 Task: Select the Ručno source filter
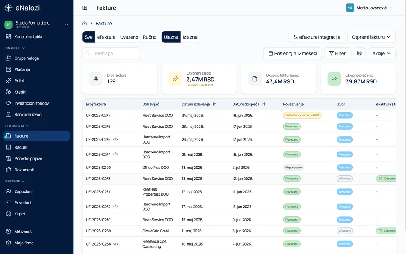(150, 37)
